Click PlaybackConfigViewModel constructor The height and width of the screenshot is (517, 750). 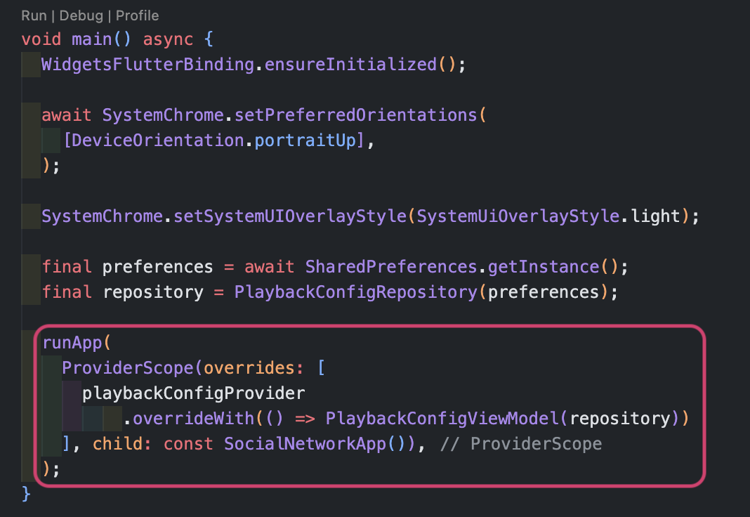[x=442, y=419]
